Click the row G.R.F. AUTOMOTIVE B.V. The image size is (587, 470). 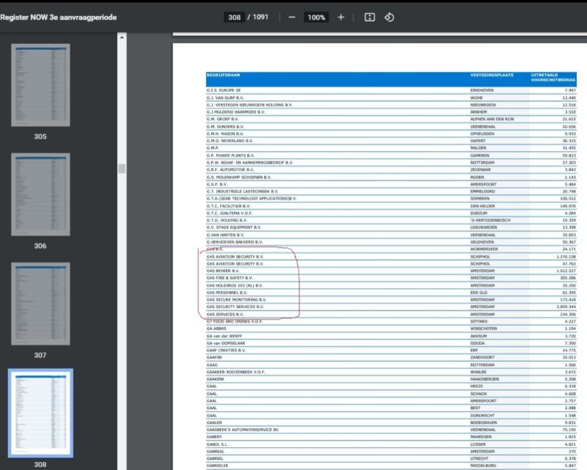(391, 169)
